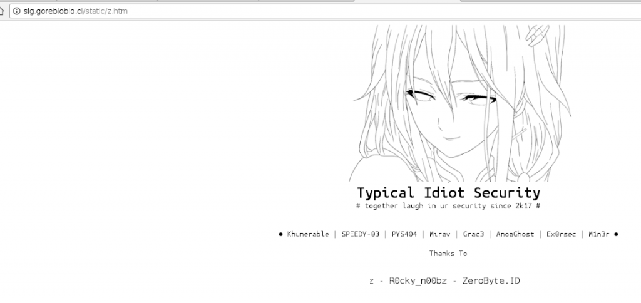Open the site information icon in address bar

point(16,11)
